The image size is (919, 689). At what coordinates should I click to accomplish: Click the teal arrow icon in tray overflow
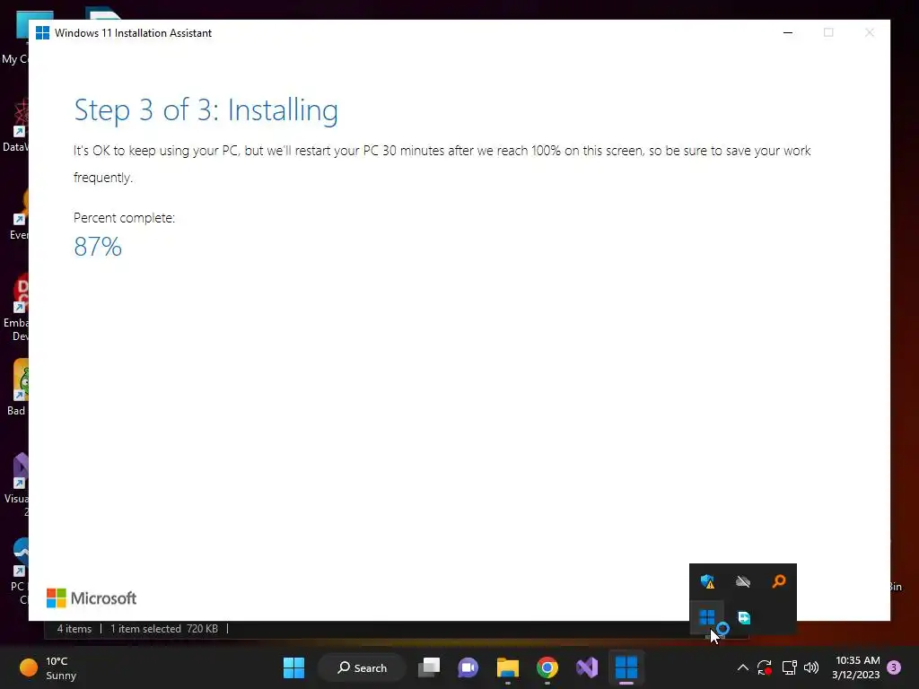(744, 617)
